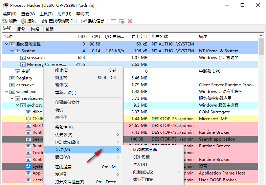Choose 在线搜索 menu entry
The image size is (266, 185).
[x=83, y=167]
